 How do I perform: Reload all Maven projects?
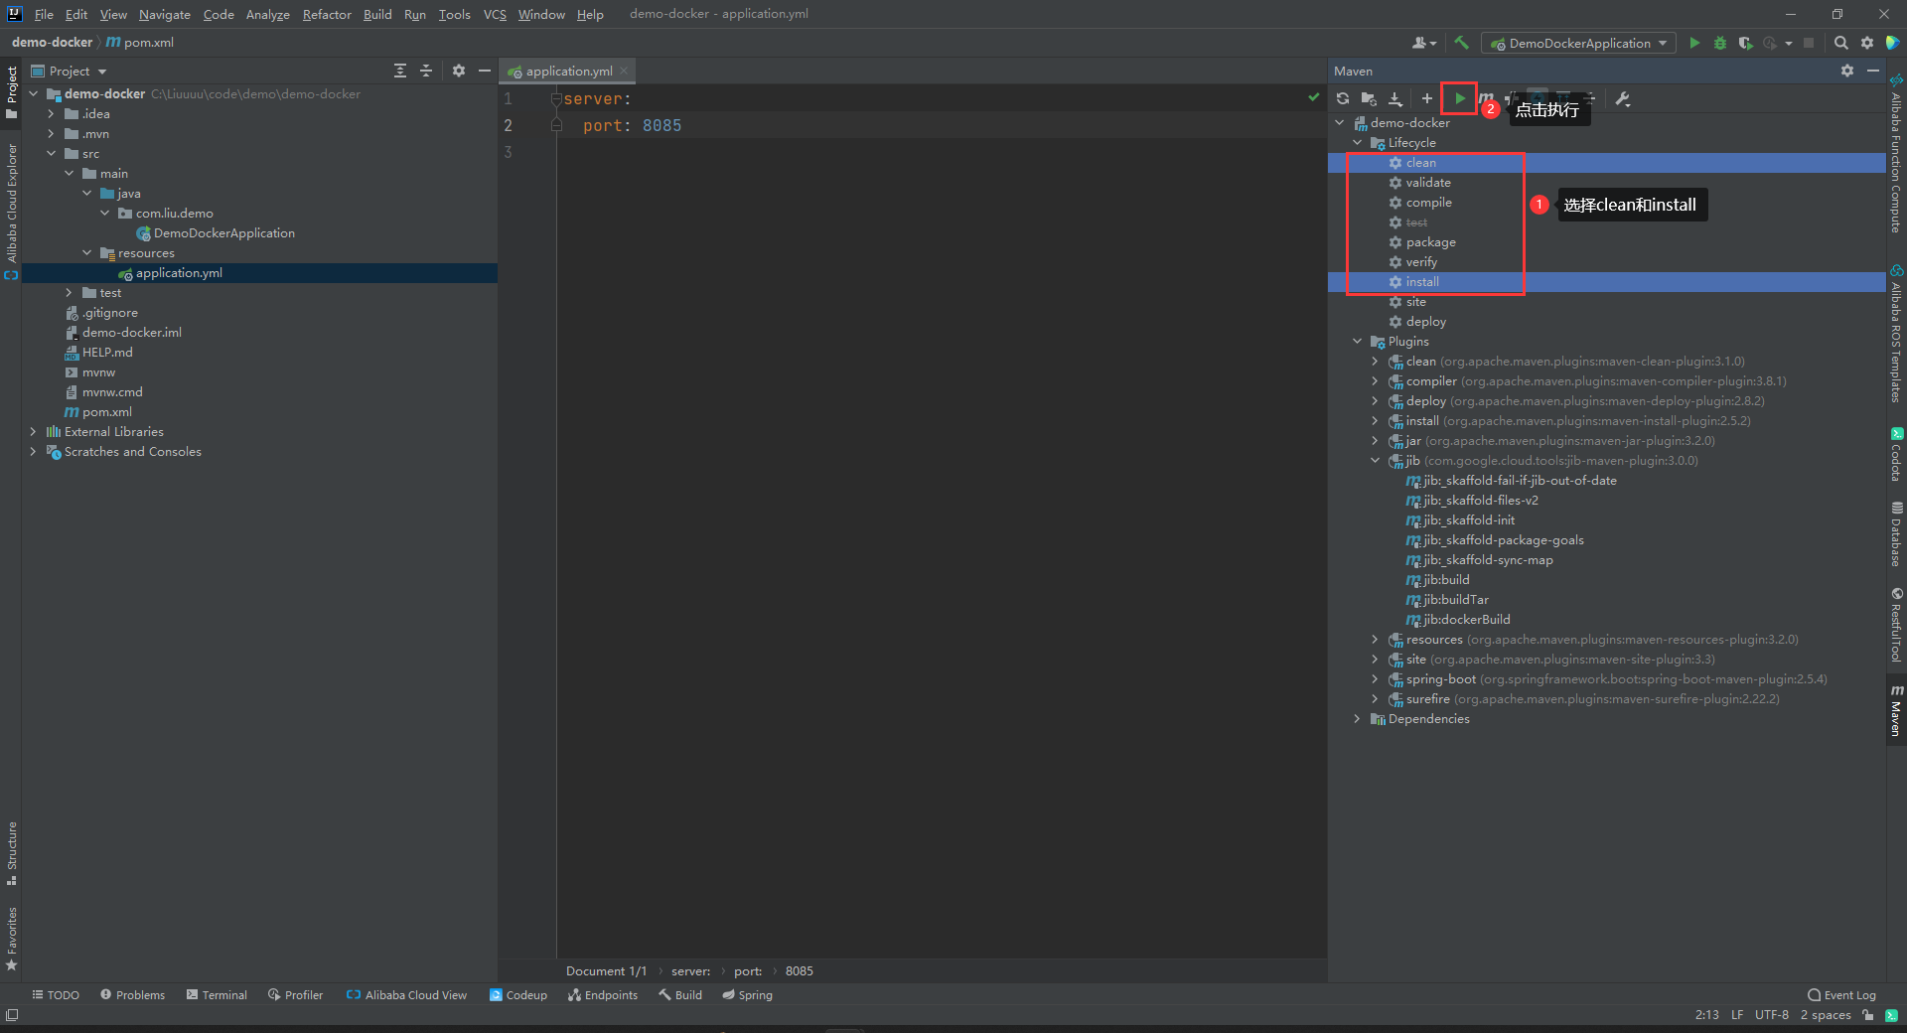pos(1343,98)
